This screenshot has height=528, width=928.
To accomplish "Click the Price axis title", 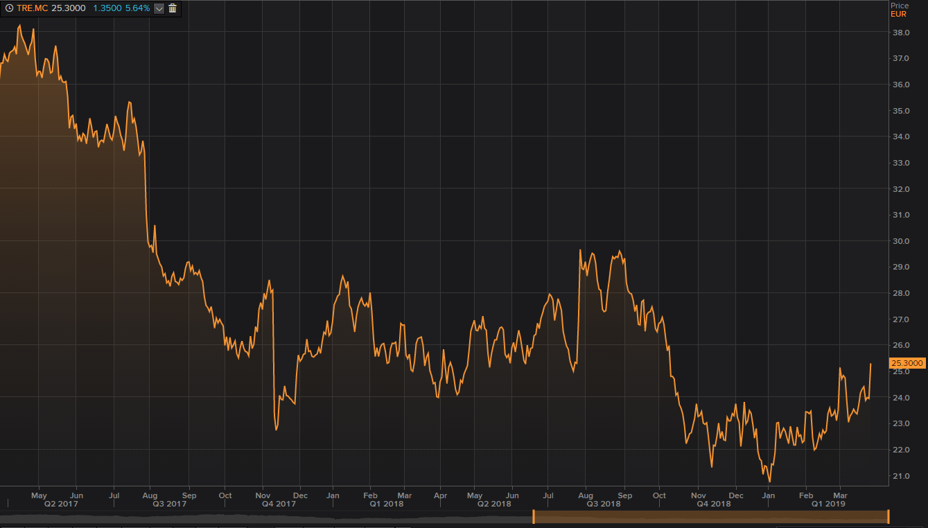I will (900, 6).
